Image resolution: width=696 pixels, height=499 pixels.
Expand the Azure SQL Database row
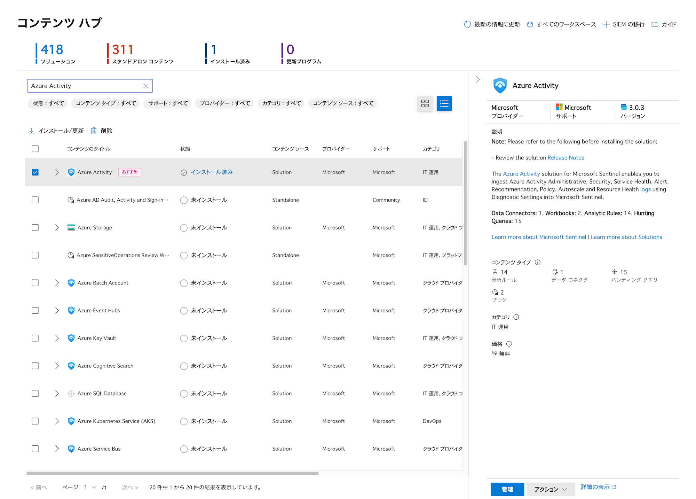57,393
